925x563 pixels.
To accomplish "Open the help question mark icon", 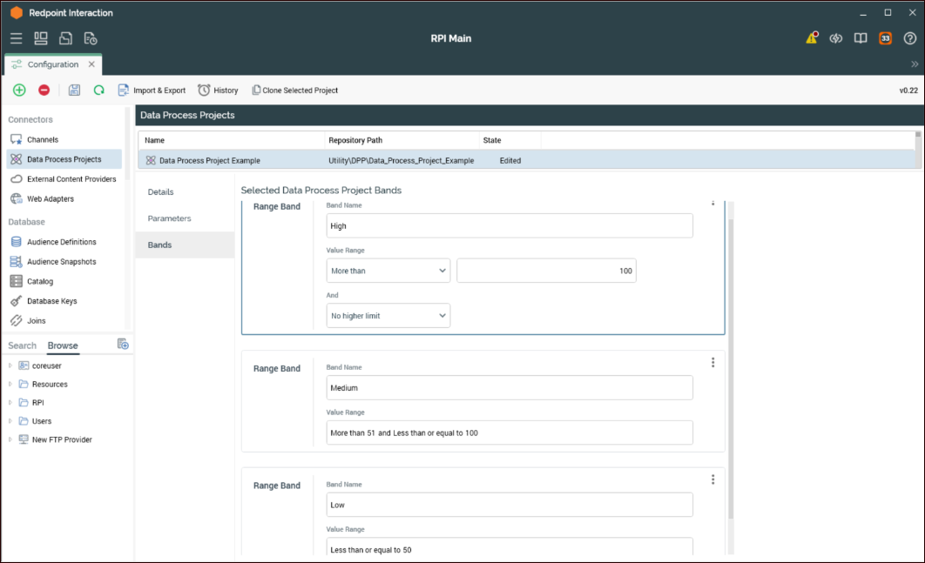I will point(909,38).
